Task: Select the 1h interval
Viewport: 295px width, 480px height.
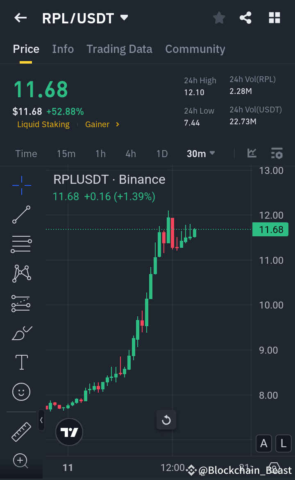Action: click(100, 153)
